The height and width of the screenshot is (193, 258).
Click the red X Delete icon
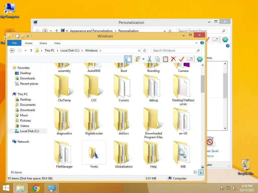click(x=173, y=59)
